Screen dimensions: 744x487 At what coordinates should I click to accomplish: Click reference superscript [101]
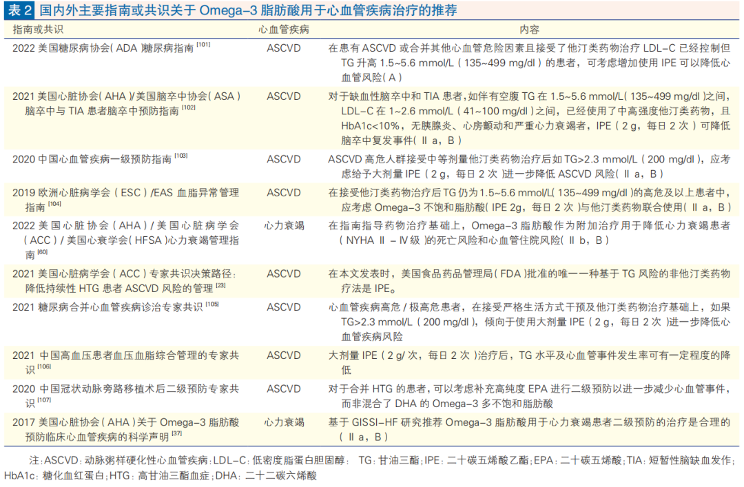[x=203, y=45]
